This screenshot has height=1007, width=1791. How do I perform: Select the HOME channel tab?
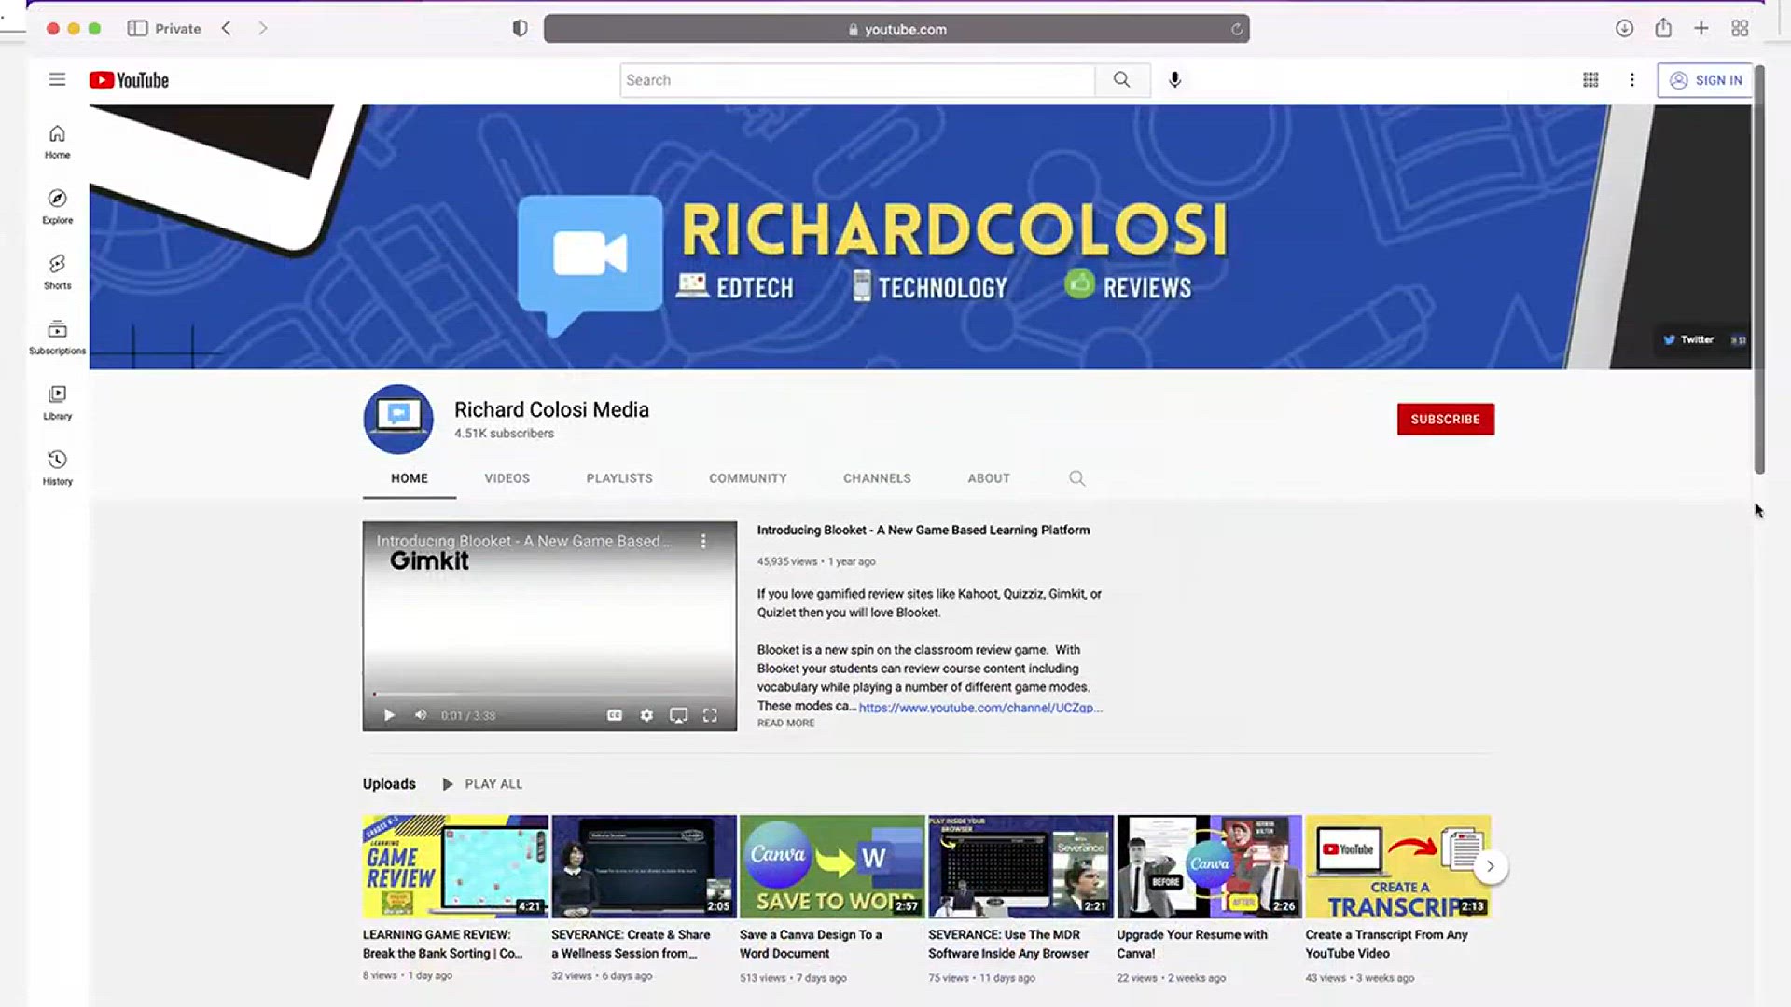pyautogui.click(x=410, y=478)
